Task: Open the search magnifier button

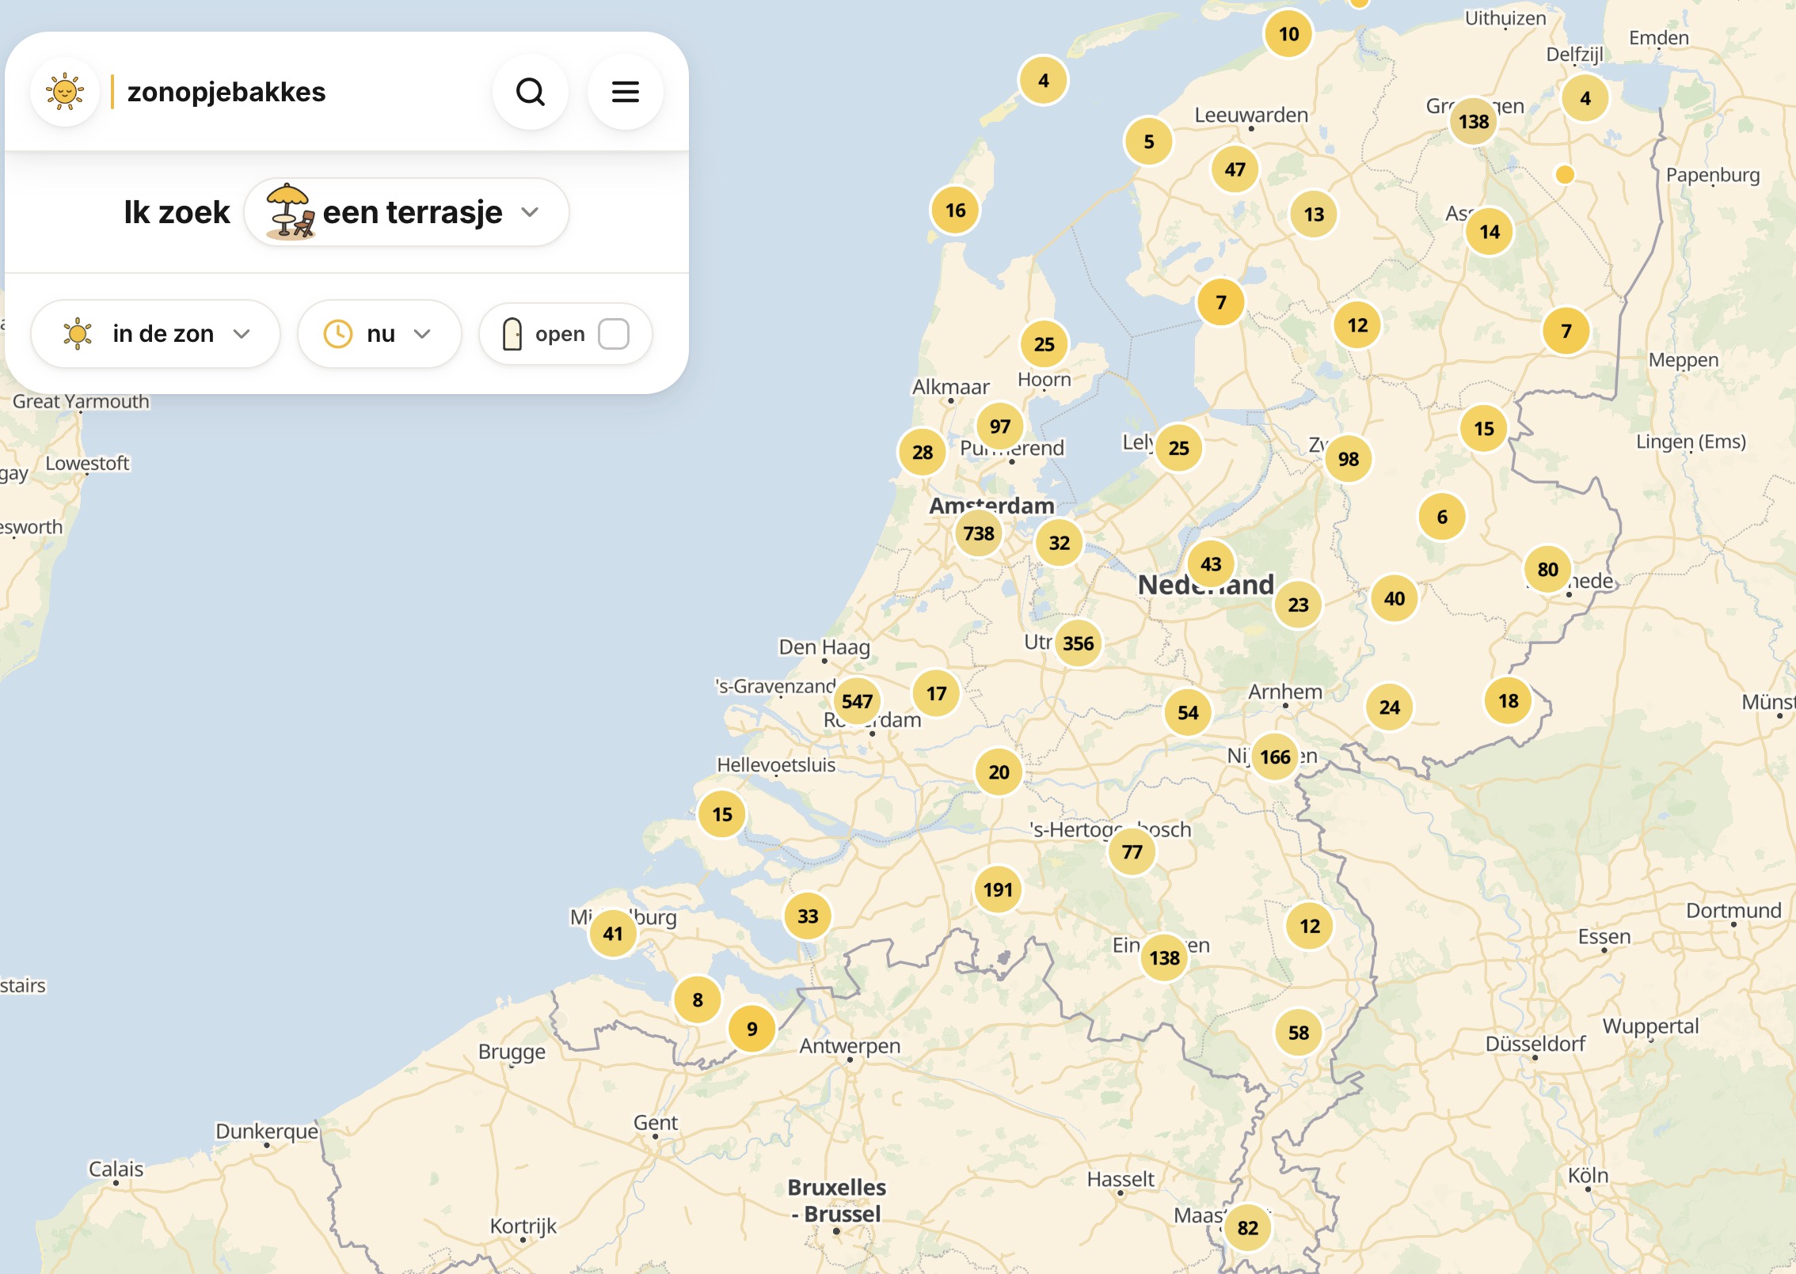Action: 531,92
